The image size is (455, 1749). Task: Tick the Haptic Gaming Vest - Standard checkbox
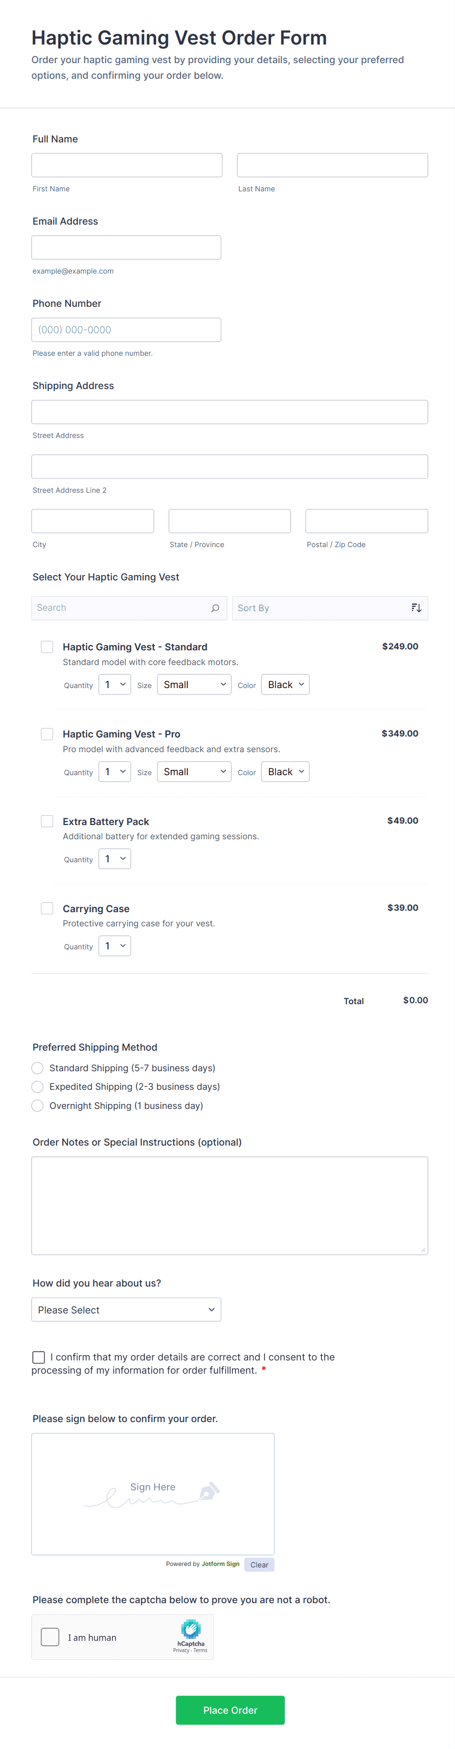click(x=47, y=646)
